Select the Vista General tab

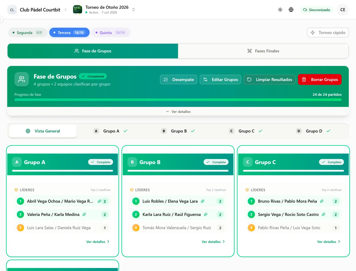43,131
